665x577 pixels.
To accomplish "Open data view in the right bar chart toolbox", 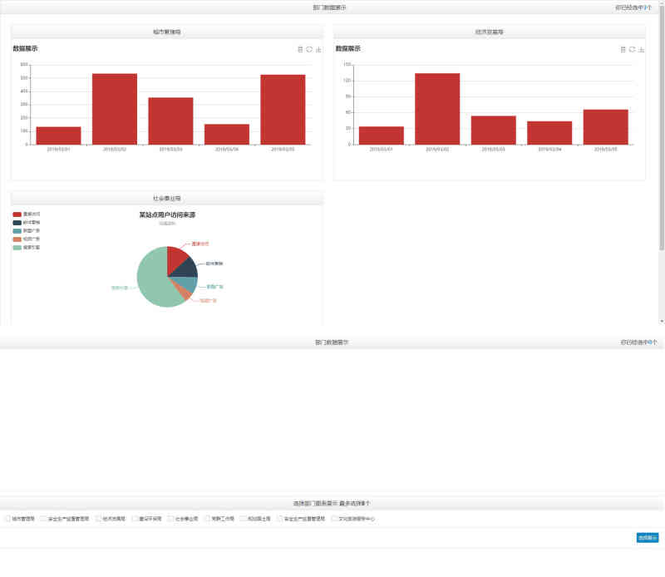I will (623, 50).
